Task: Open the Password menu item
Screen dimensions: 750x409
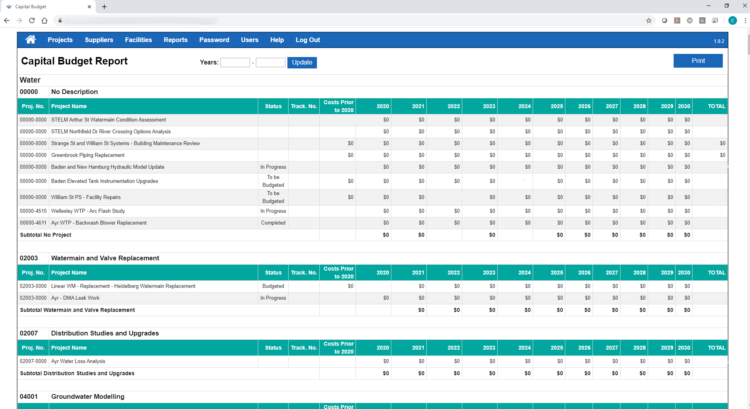Action: click(x=214, y=40)
